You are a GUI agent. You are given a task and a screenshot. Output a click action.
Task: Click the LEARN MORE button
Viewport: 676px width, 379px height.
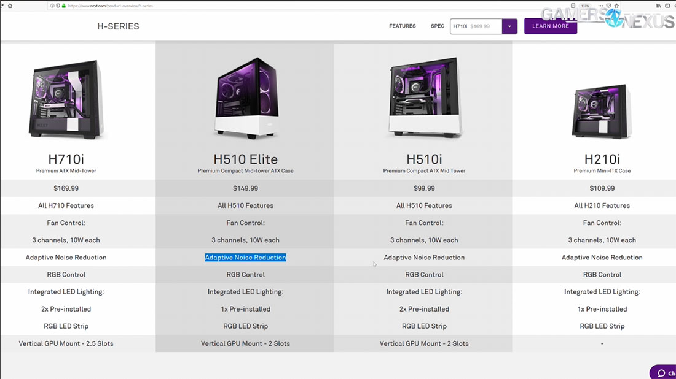(x=550, y=26)
